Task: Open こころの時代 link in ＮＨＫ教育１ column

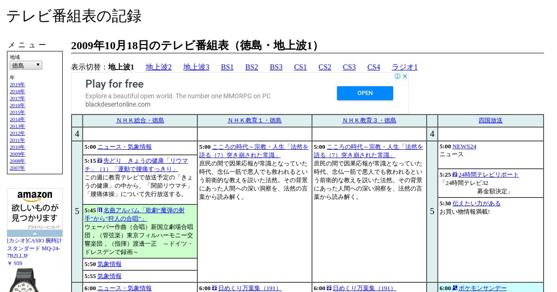Action: (x=254, y=151)
